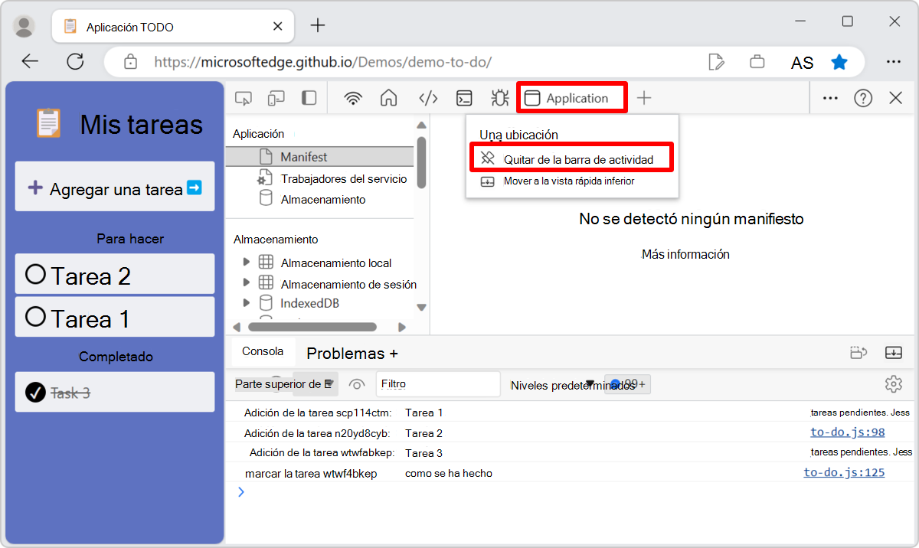Uncheck the completed Task 3

coord(35,393)
